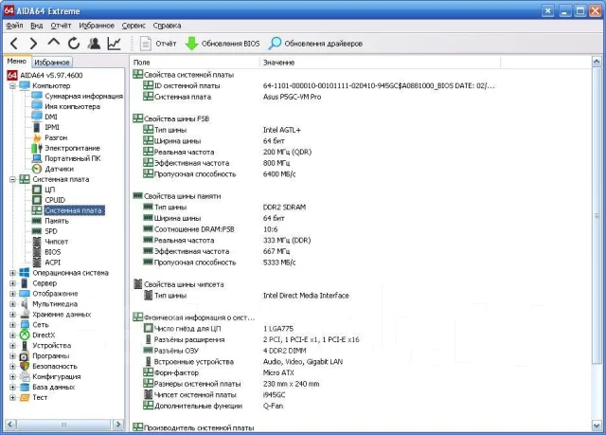Click the SPD memory icon in the tree
The width and height of the screenshot is (606, 435).
pos(37,231)
